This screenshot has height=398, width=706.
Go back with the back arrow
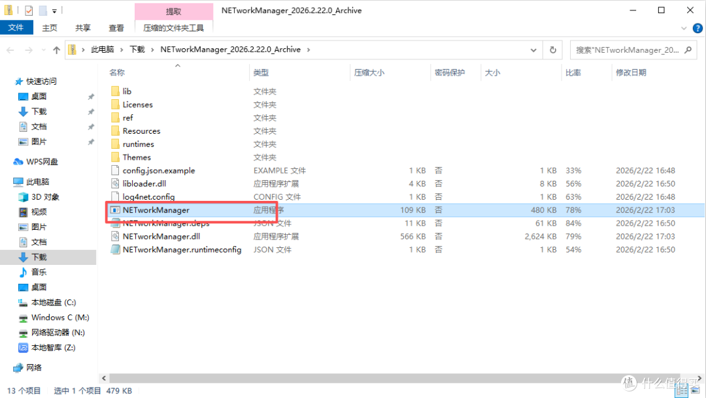(x=10, y=50)
